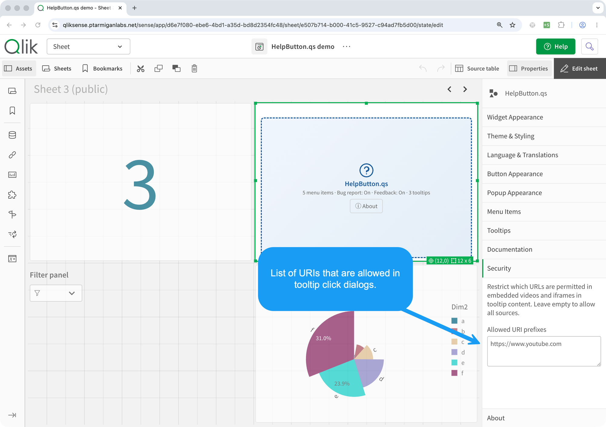606x427 pixels.
Task: Expand the Language & Translations section
Action: pyautogui.click(x=544, y=155)
